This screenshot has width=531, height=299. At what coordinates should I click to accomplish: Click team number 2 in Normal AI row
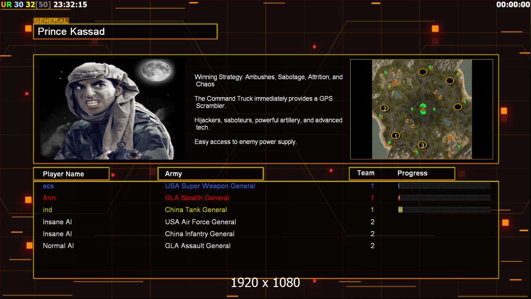click(372, 246)
